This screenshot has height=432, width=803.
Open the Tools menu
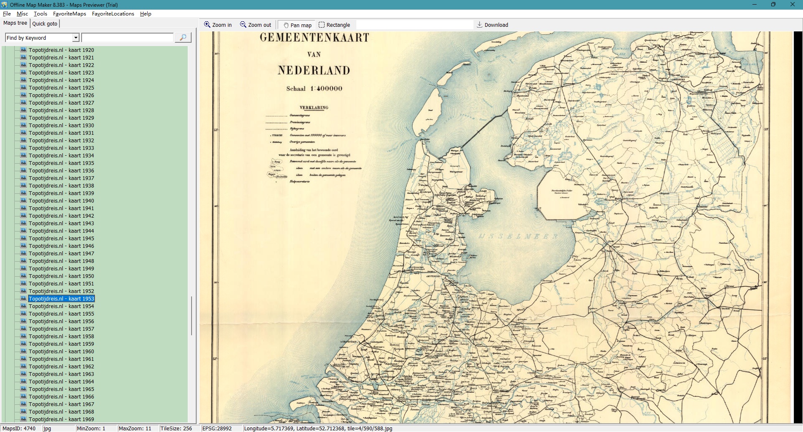40,14
